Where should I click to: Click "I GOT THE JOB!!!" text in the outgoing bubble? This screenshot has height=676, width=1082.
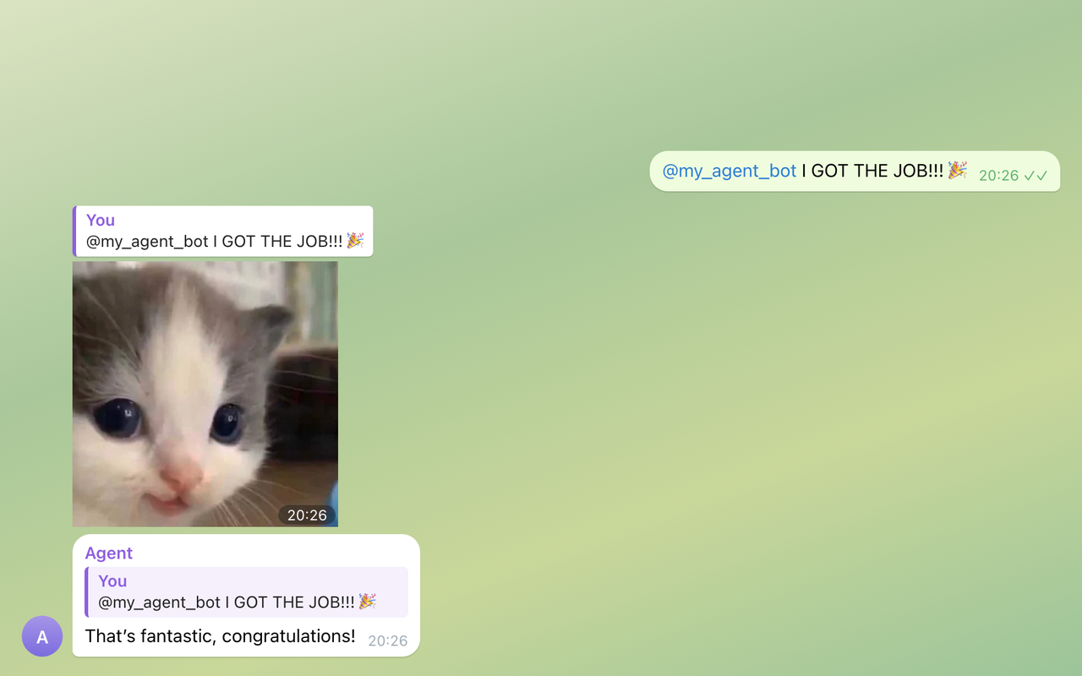872,171
